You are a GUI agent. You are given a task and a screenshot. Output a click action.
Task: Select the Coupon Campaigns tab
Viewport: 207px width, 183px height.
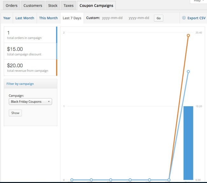click(x=96, y=6)
